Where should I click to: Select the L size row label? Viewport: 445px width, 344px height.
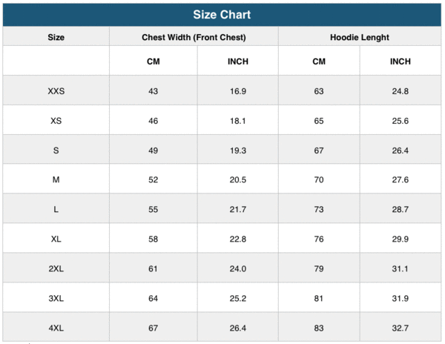[x=56, y=210]
